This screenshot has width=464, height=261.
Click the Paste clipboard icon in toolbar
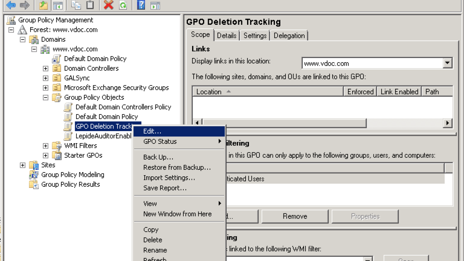click(x=90, y=5)
